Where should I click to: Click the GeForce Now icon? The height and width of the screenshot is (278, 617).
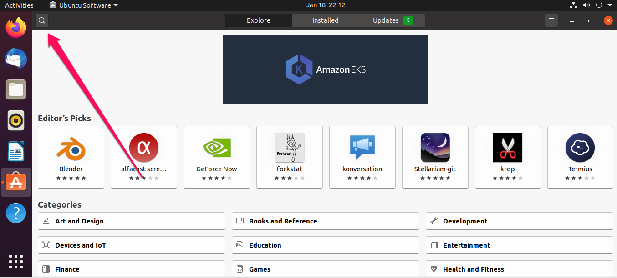217,148
